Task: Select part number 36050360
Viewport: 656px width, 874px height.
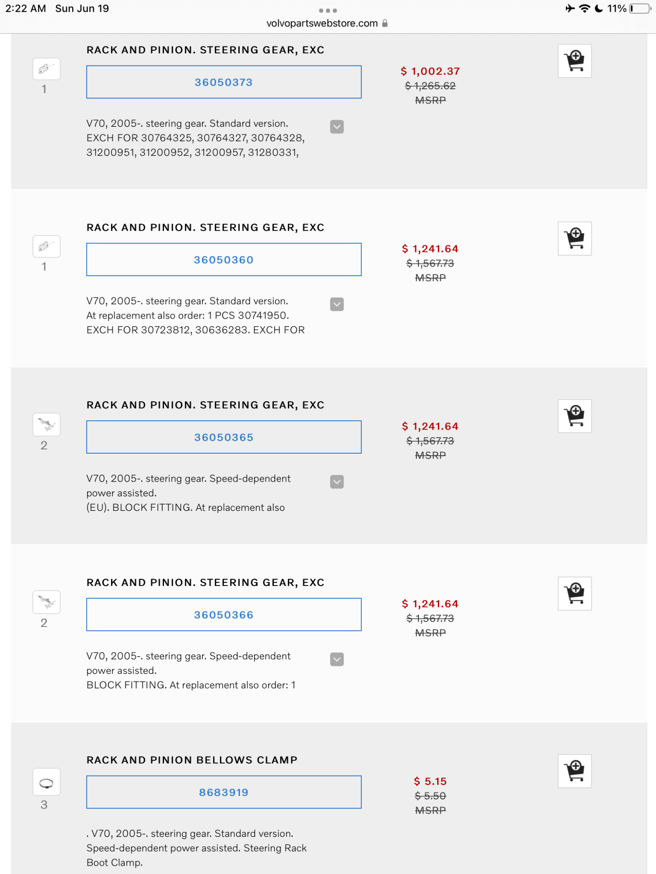Action: (x=223, y=259)
